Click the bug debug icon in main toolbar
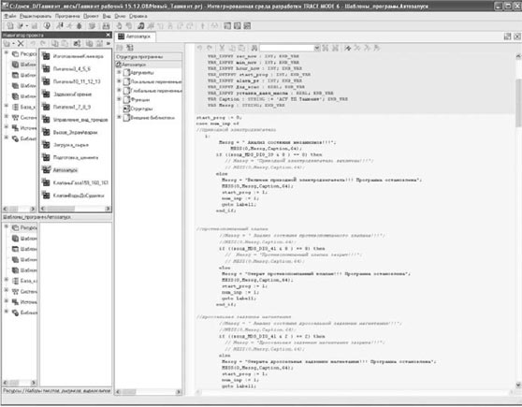Screen dimensions: 522x407 pos(80,25)
